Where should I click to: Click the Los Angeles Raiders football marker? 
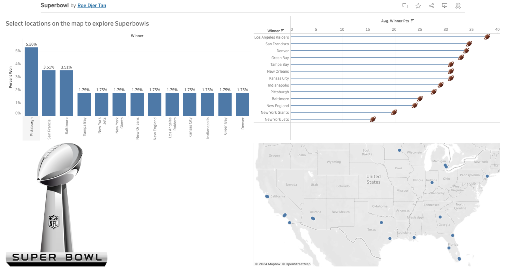487,37
